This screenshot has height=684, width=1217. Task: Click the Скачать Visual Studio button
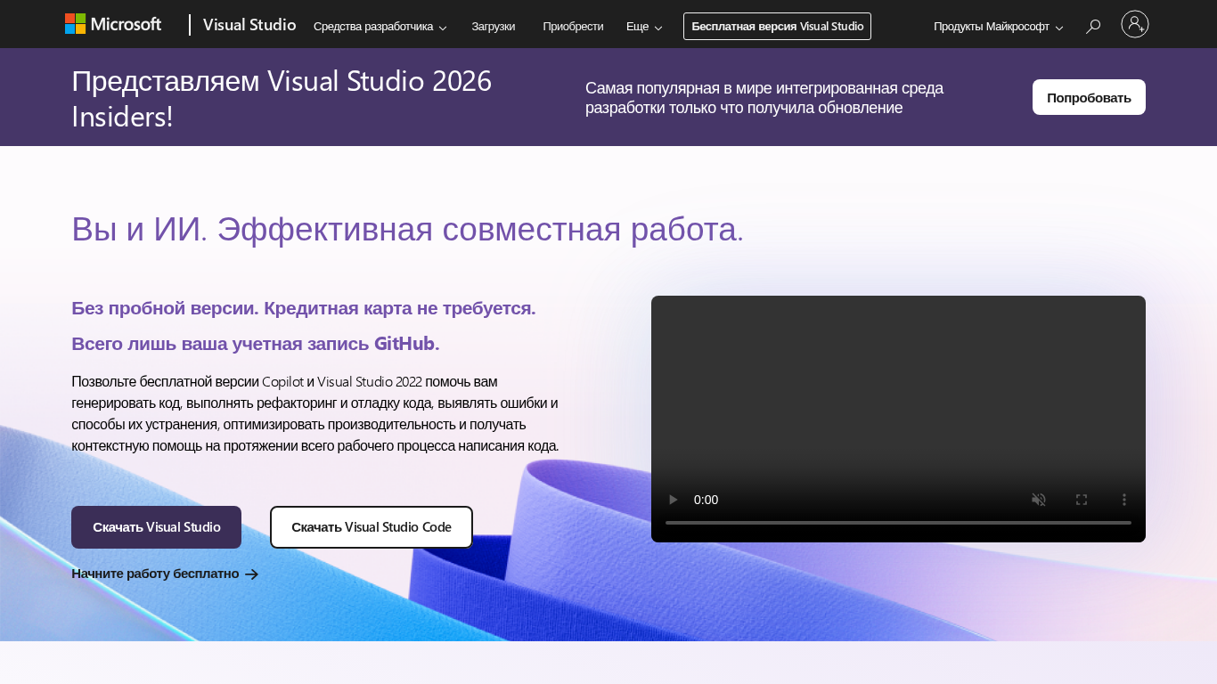tap(156, 527)
